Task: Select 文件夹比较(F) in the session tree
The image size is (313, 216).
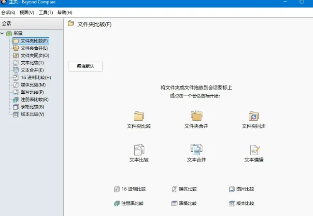Action: coord(31,41)
